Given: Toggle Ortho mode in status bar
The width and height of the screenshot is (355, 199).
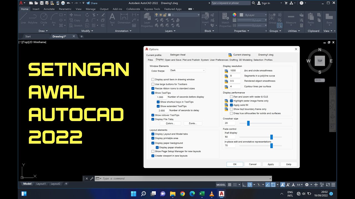Looking at the screenshot, I should 244,185.
